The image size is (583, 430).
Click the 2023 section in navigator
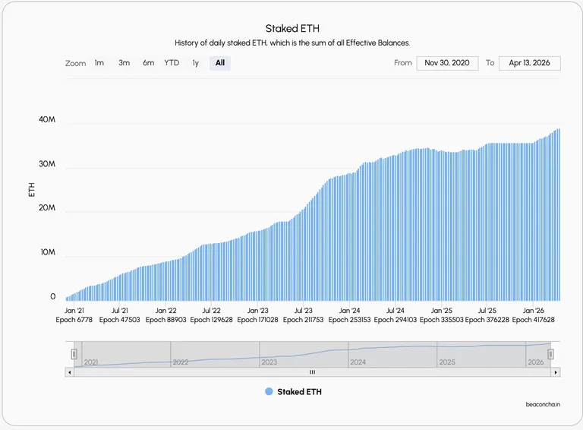coord(304,354)
